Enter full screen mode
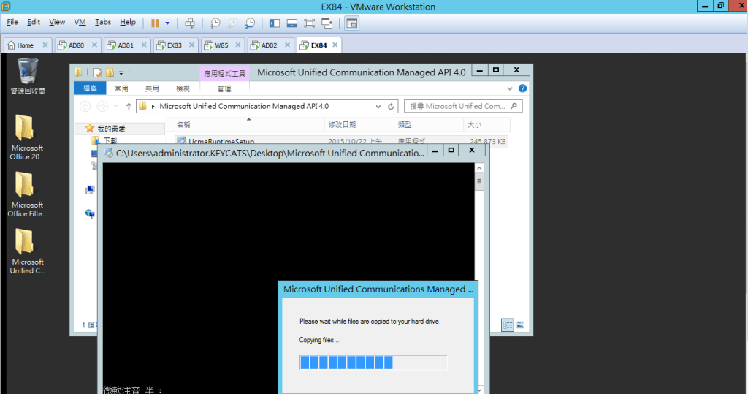748x394 pixels. pos(310,23)
